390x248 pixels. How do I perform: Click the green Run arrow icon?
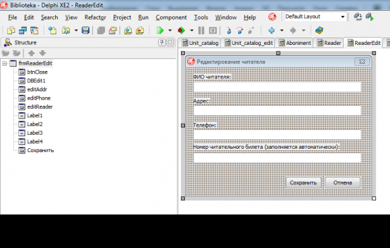pos(160,31)
